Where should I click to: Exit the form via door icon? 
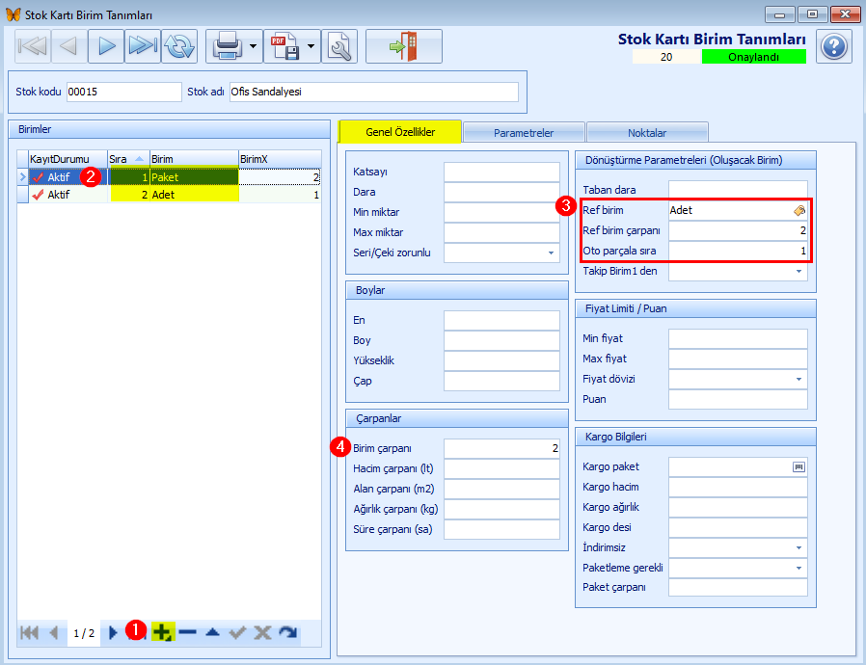[x=404, y=46]
